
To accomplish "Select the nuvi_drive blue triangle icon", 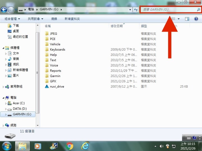I will [x=47, y=86].
